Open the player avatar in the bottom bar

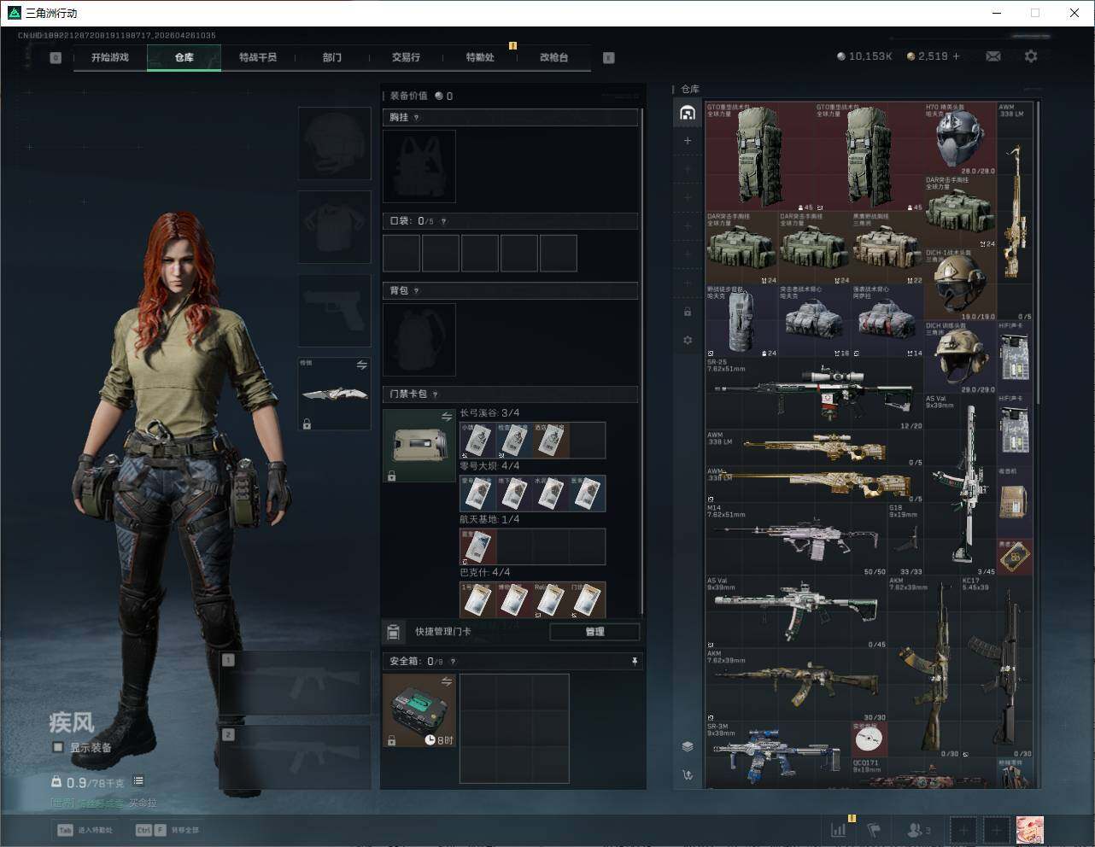pyautogui.click(x=1030, y=830)
